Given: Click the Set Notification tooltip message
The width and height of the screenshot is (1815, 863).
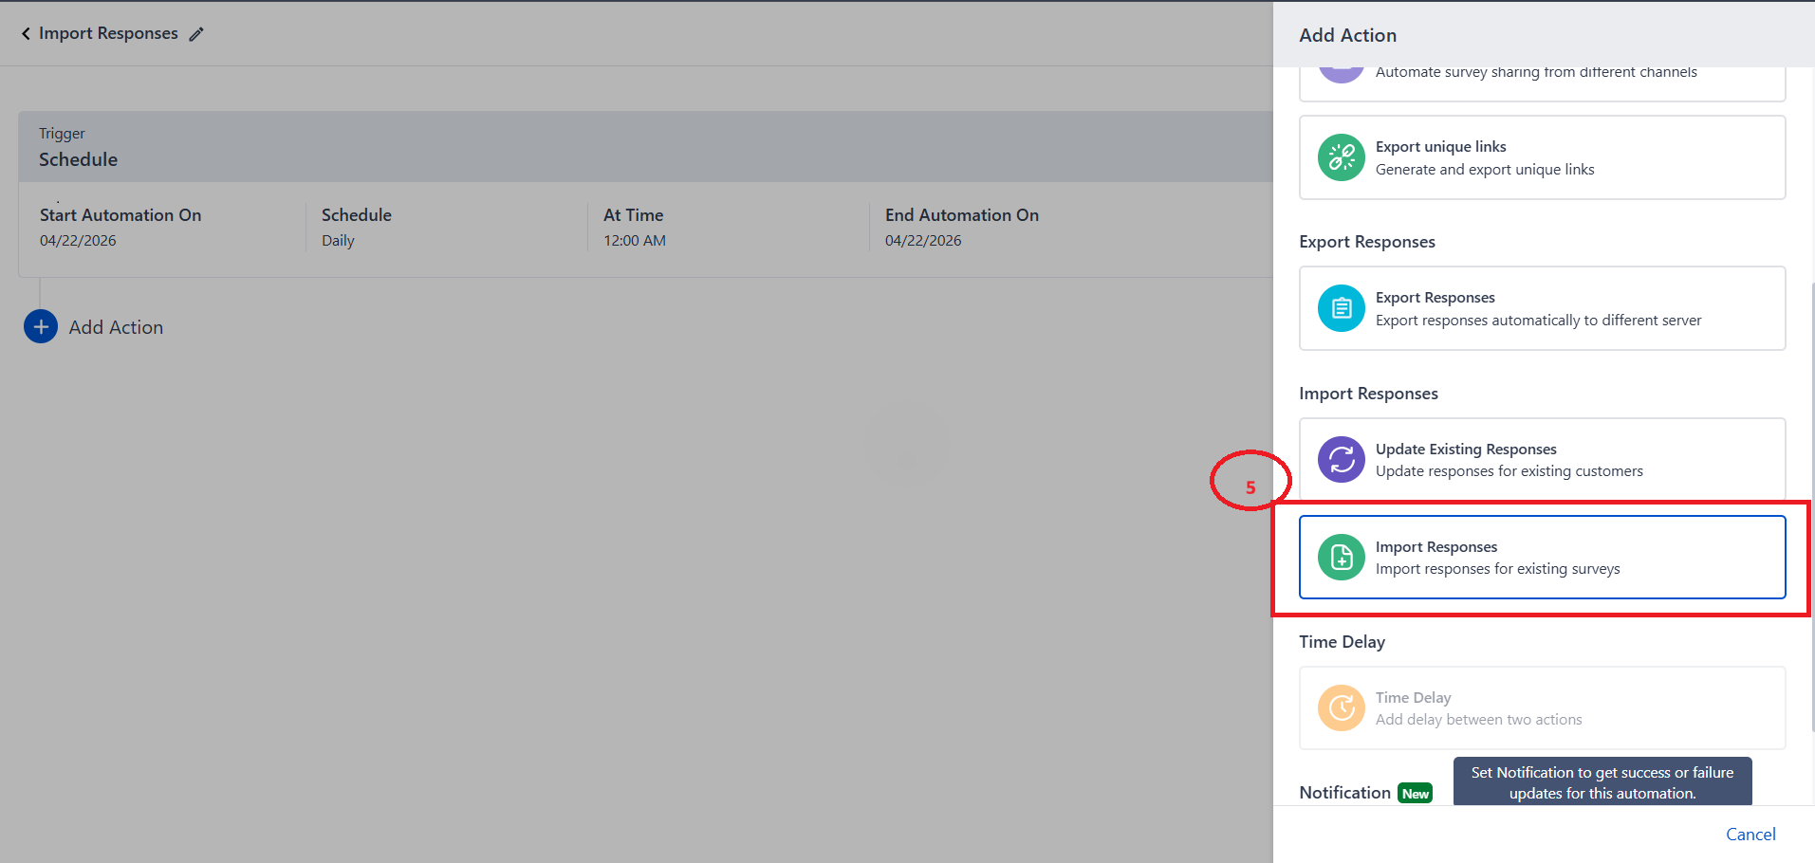Looking at the screenshot, I should pos(1602,782).
